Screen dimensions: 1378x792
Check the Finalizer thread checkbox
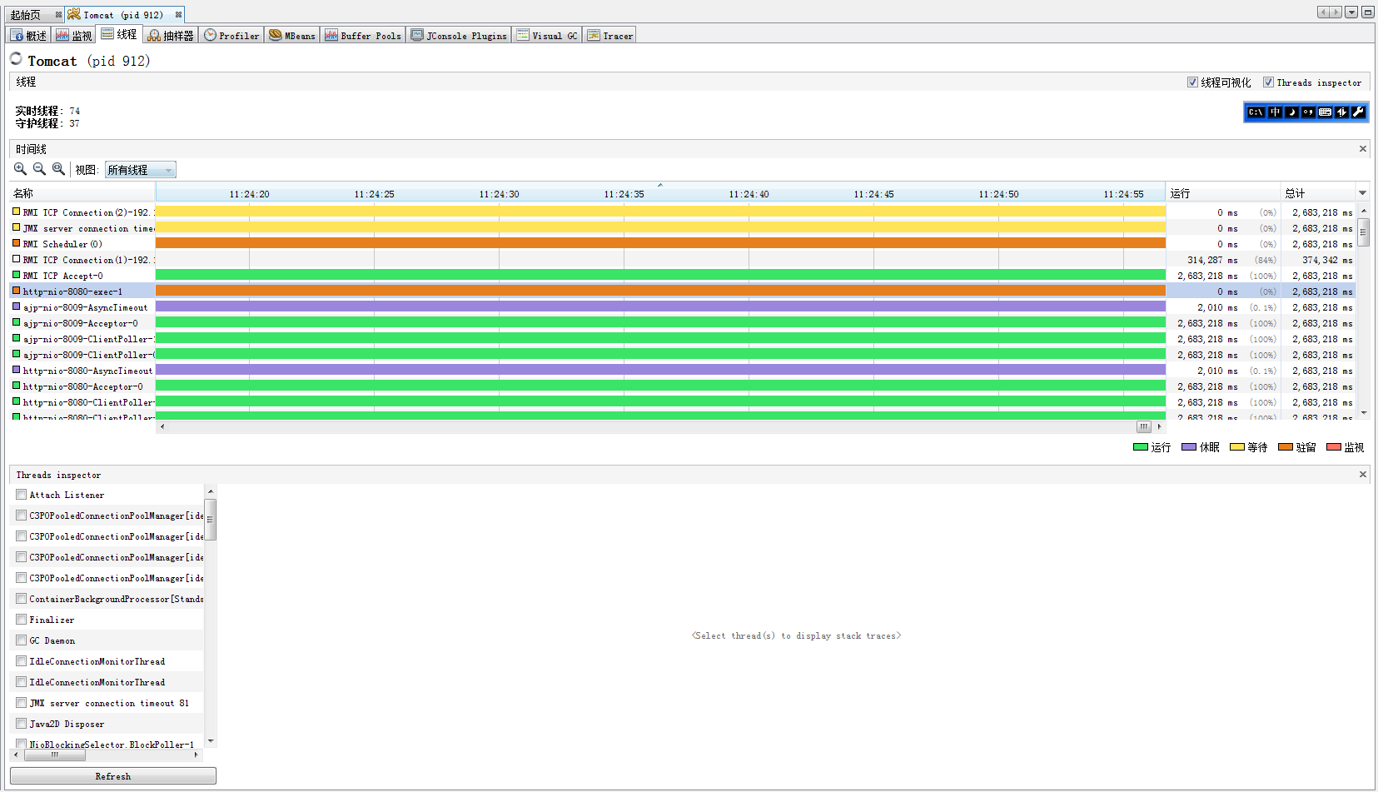pyautogui.click(x=22, y=620)
